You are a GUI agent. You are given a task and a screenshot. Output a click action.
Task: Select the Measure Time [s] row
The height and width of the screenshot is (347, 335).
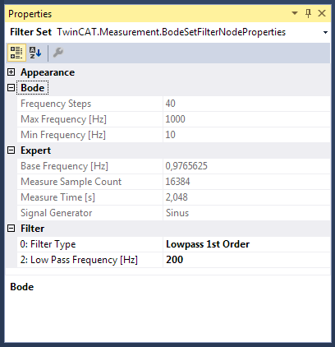tap(173, 197)
